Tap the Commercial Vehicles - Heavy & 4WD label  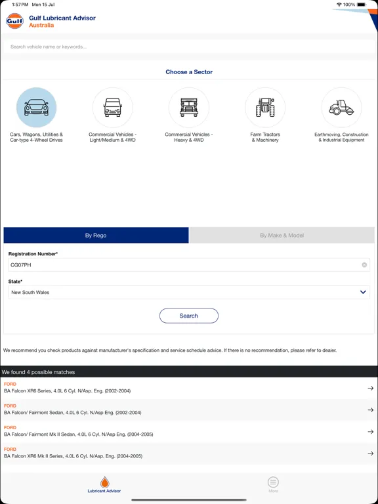coord(189,137)
